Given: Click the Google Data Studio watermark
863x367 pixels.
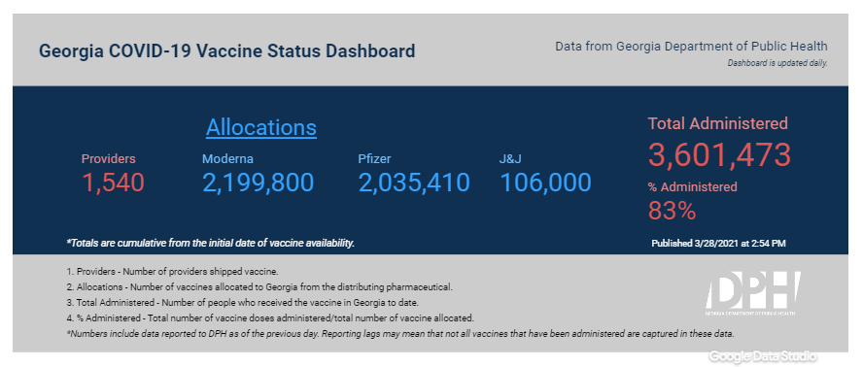Looking at the screenshot, I should tap(763, 355).
